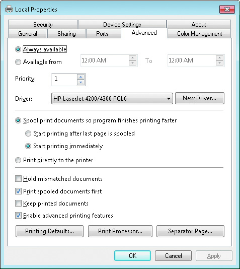The width and height of the screenshot is (240, 269).
Task: Confirm changes with the OK button
Action: click(x=133, y=255)
